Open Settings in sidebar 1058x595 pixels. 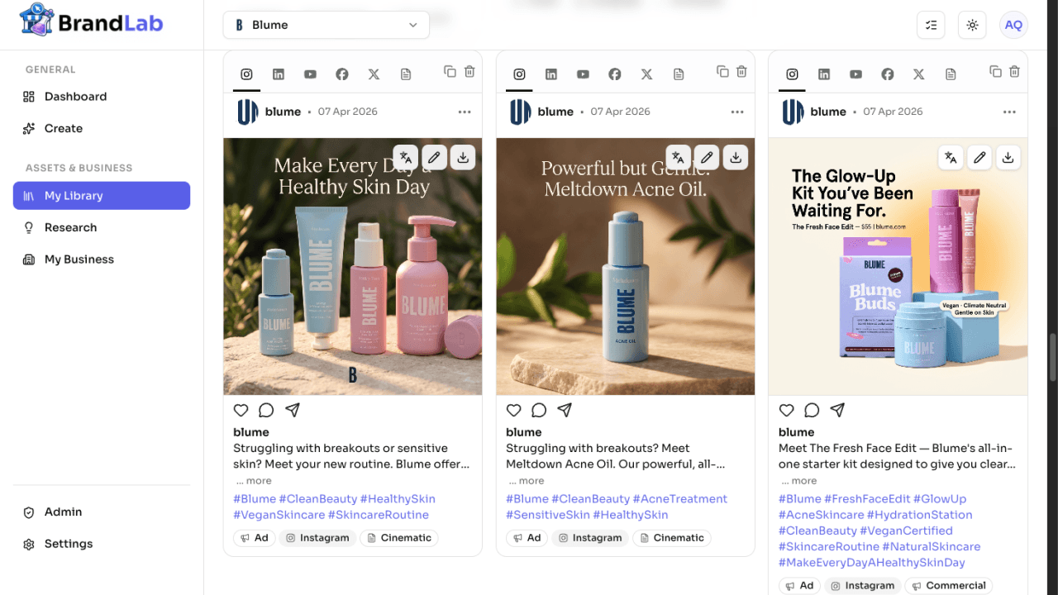102,544
